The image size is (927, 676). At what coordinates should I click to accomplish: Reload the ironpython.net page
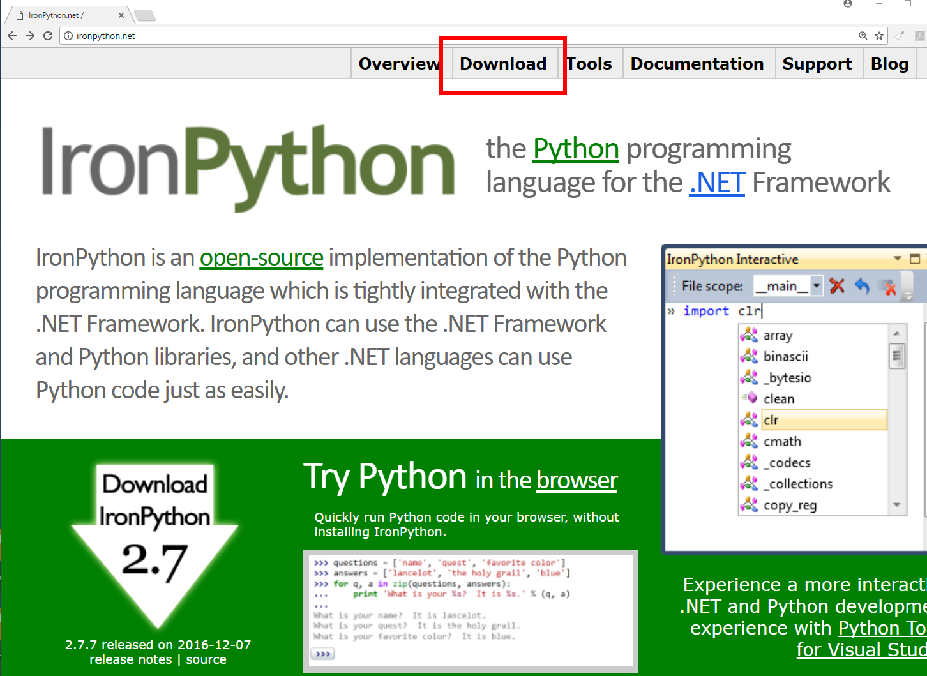48,36
